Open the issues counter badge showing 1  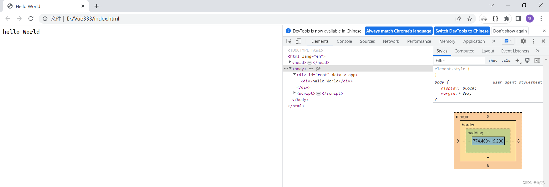point(508,41)
